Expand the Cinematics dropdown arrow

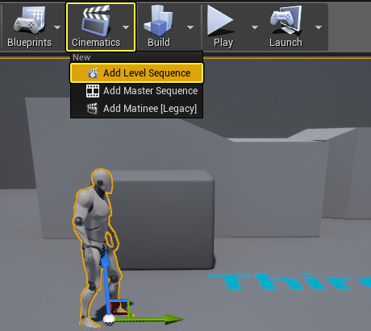pyautogui.click(x=126, y=27)
